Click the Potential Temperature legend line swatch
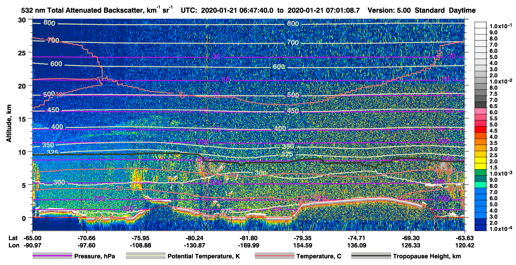Screen dimensions: 516x265 pos(145,256)
